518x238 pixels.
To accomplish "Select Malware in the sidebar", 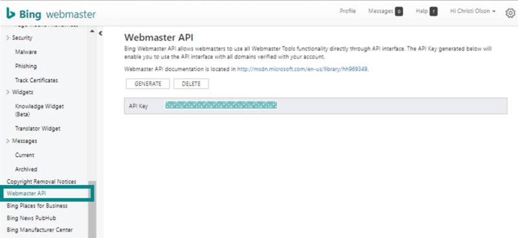I will point(26,52).
